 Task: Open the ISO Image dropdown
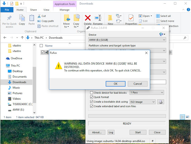coord(142,102)
